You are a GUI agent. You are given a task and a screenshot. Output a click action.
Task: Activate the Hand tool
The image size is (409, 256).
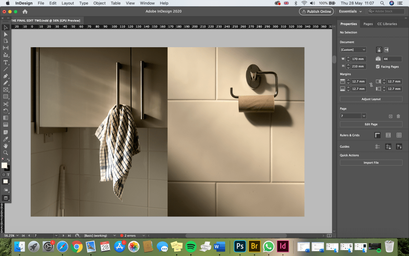(x=6, y=146)
